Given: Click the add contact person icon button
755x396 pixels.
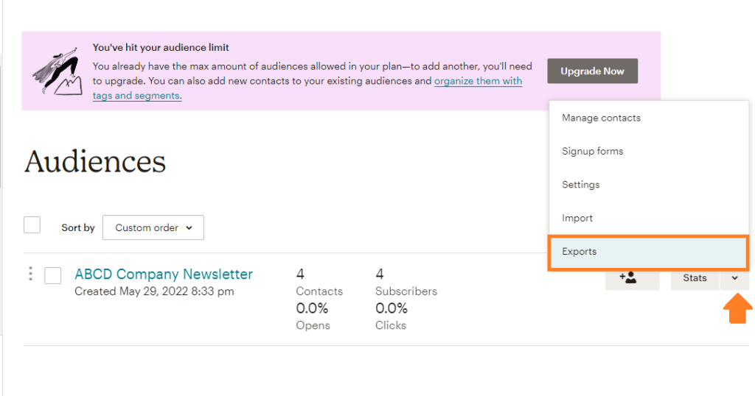Looking at the screenshot, I should (632, 277).
